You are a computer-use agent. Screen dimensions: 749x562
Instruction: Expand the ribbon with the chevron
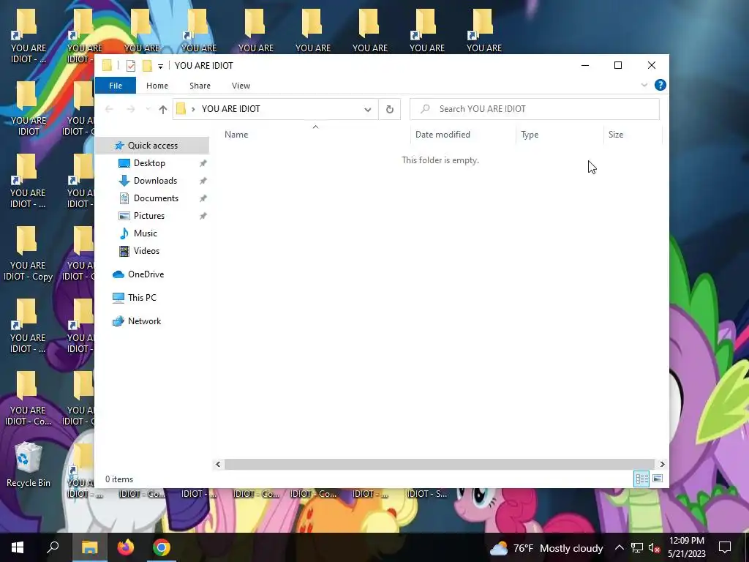[x=644, y=85]
